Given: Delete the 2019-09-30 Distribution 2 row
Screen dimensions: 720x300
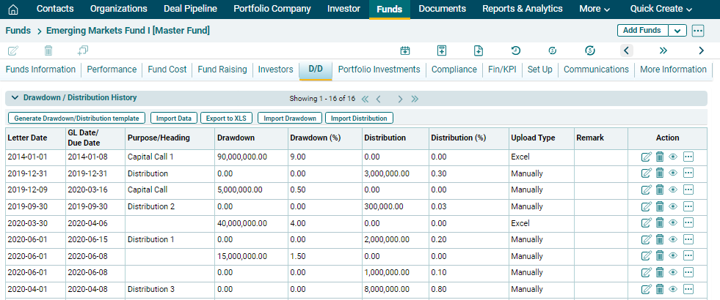Looking at the screenshot, I should point(660,206).
